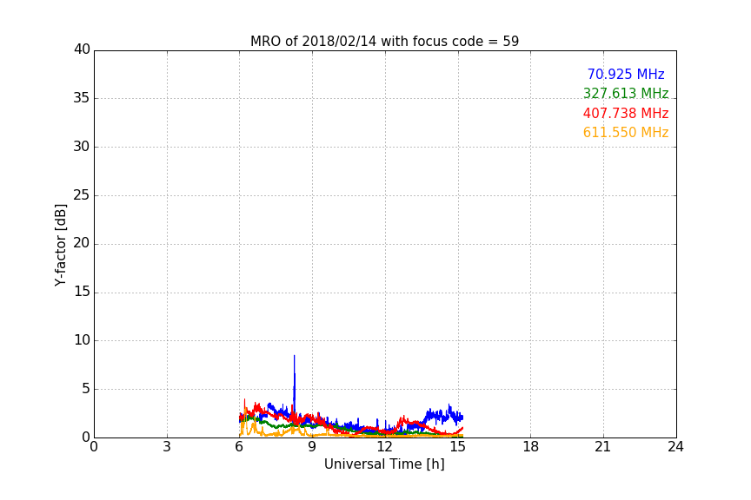
Task: Select the green 327.613 MHz legend label
Action: click(x=626, y=93)
